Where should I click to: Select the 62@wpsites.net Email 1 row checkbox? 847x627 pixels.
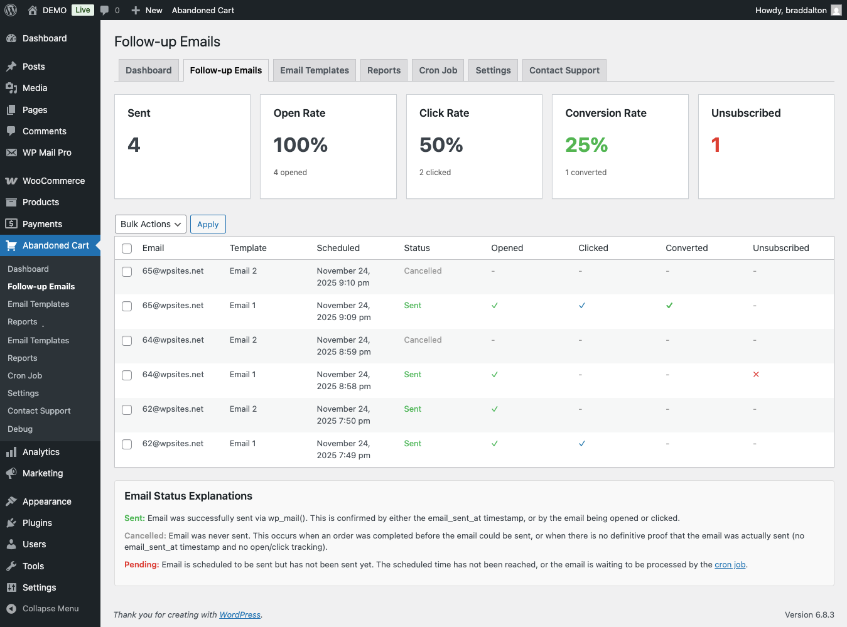click(x=127, y=444)
